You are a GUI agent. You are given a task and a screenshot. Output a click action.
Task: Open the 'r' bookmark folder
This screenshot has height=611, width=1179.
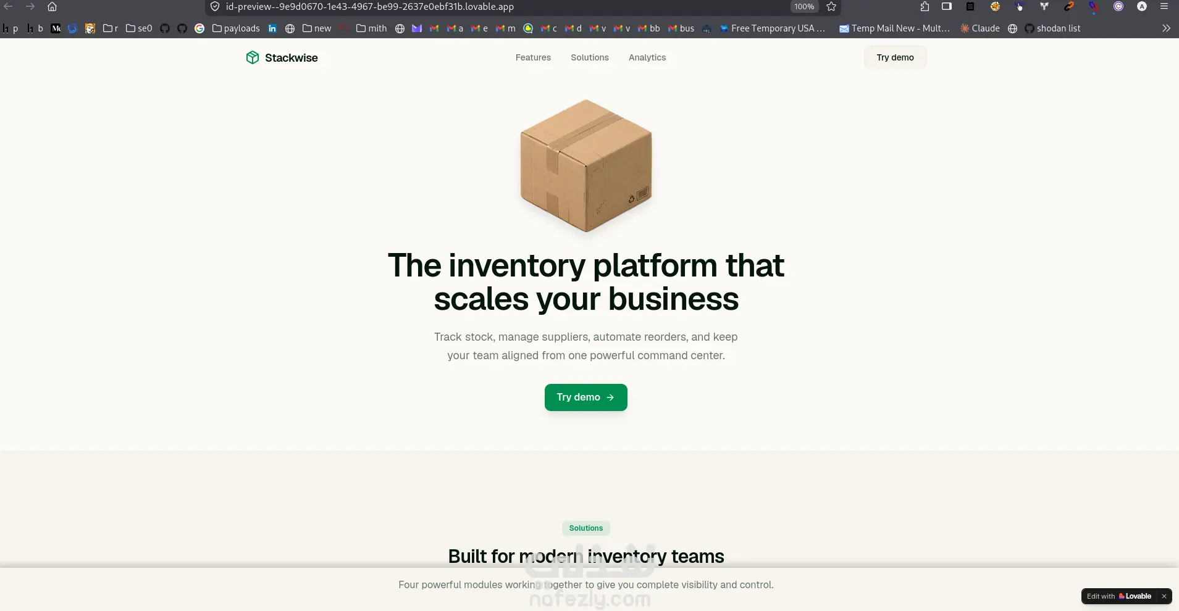point(111,28)
